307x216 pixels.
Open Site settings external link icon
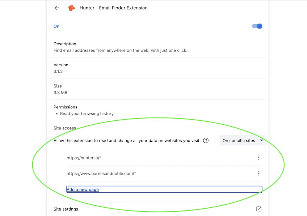[x=258, y=209]
